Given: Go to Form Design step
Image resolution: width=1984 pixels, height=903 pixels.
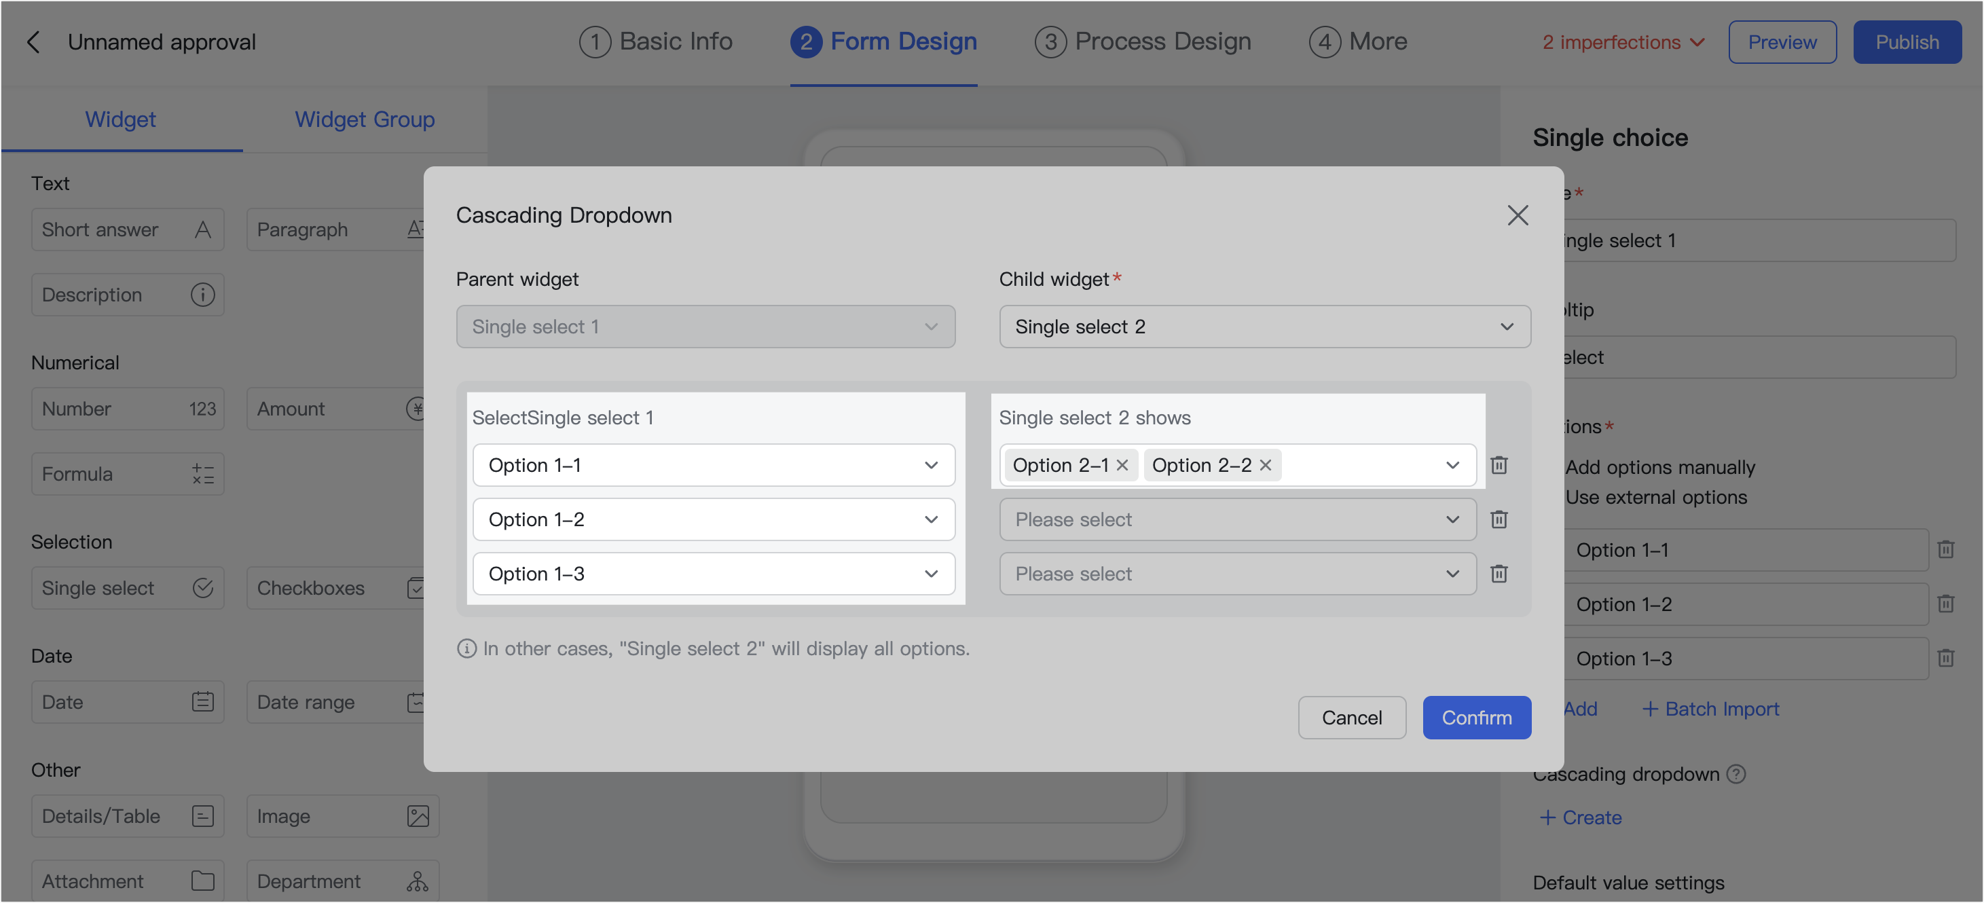Looking at the screenshot, I should pos(884,41).
